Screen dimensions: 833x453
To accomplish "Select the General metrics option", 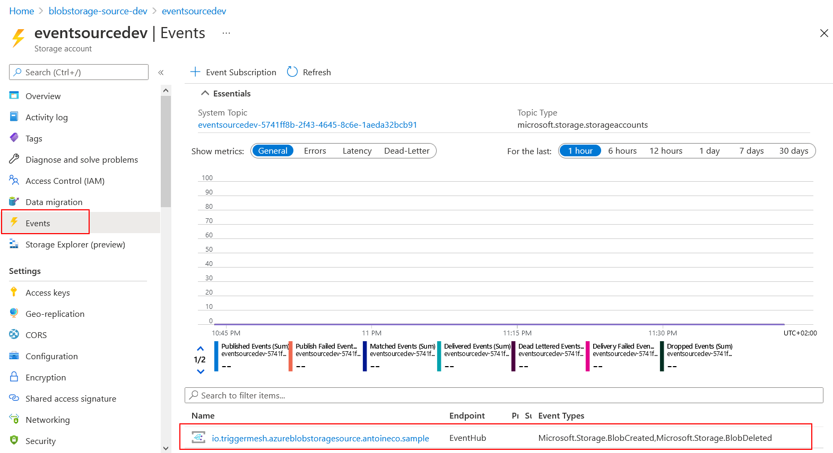I will 273,151.
